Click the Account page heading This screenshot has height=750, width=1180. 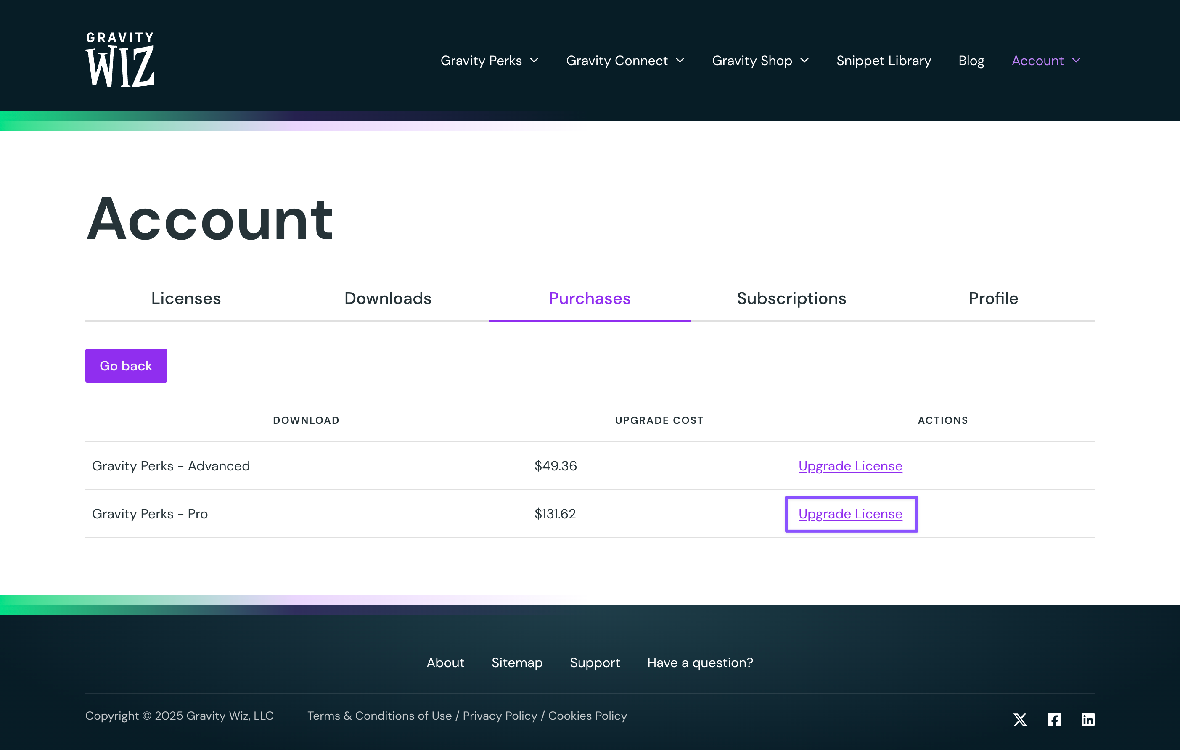(x=210, y=219)
